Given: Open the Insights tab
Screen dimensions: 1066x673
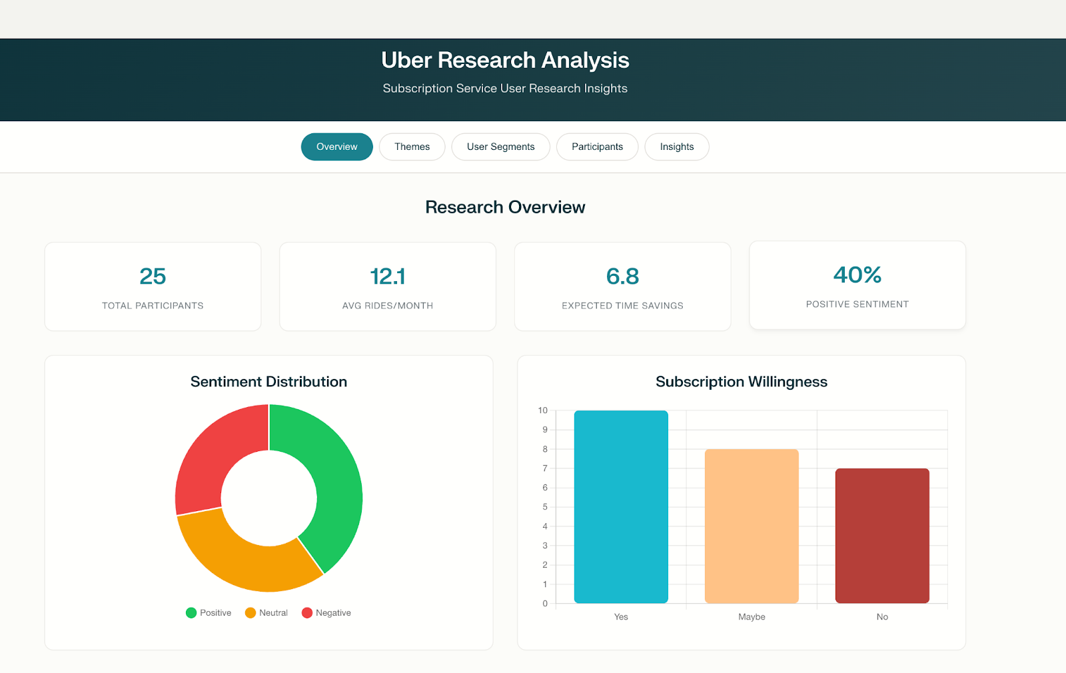Looking at the screenshot, I should tap(676, 147).
